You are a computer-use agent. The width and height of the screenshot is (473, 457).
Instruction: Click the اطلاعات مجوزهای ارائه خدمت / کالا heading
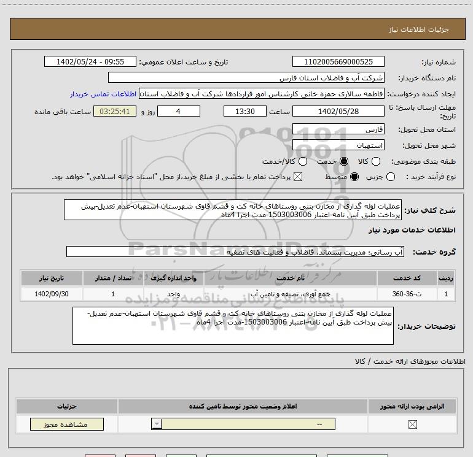pyautogui.click(x=410, y=361)
